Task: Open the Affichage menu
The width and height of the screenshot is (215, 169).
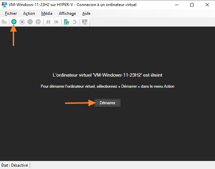Action: (67, 13)
